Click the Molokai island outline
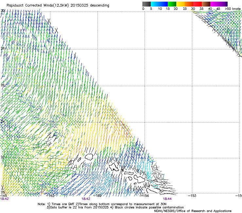Image resolution: width=242 pixels, height=213 pixels. 129,173
